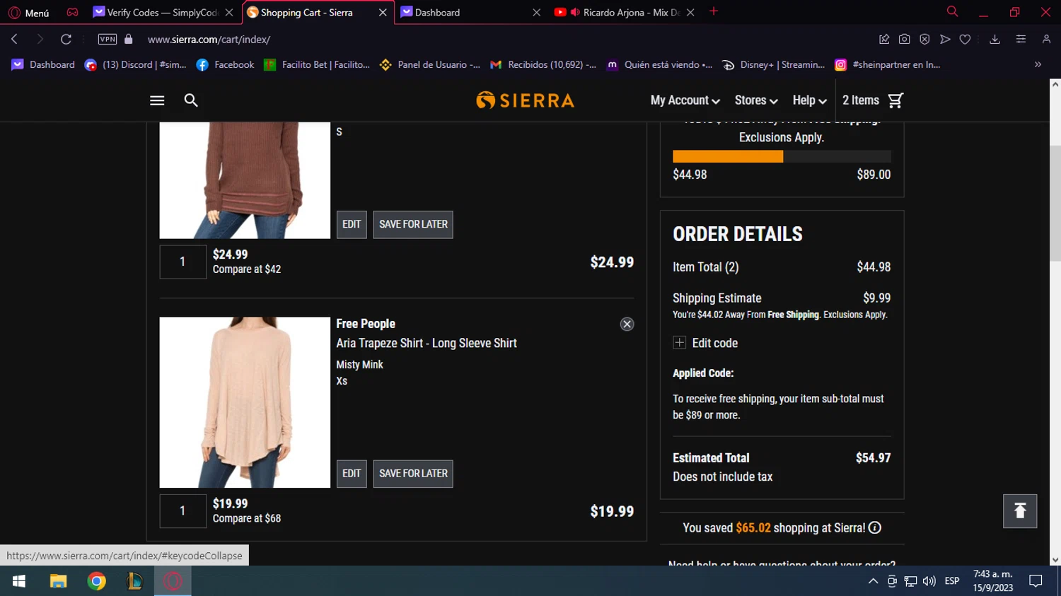Open the browser profile icon
1061x596 pixels.
click(1046, 40)
